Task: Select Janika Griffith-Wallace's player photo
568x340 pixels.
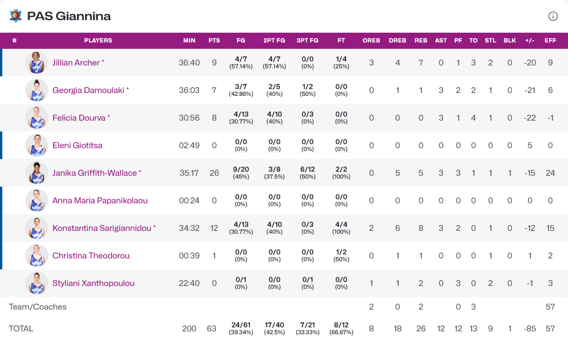Action: point(37,173)
